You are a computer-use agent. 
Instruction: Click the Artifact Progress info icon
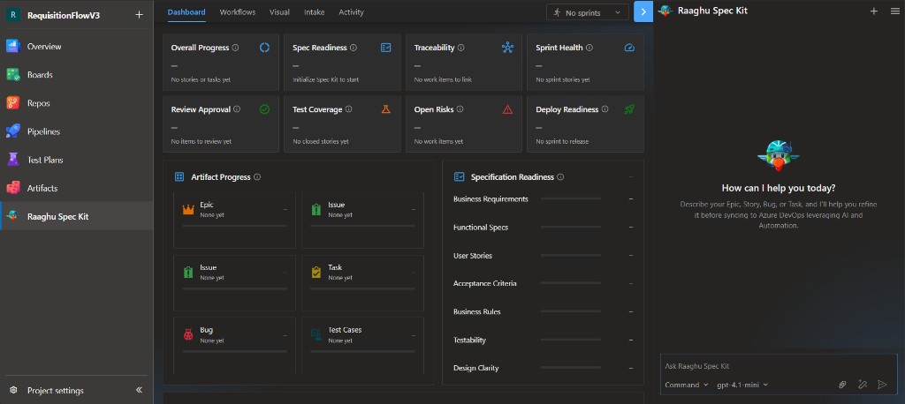(x=257, y=177)
